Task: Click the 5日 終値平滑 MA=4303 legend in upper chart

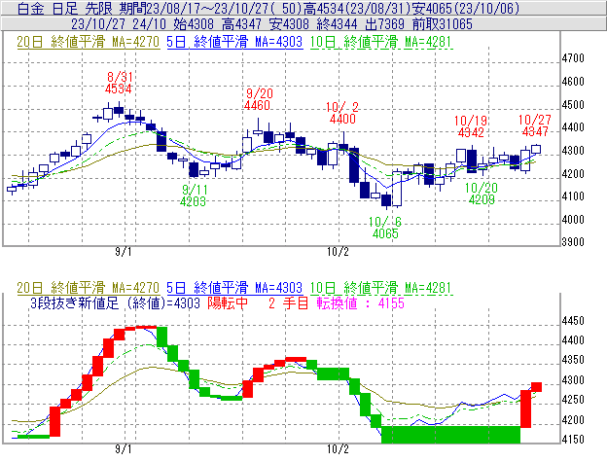Action: (234, 42)
